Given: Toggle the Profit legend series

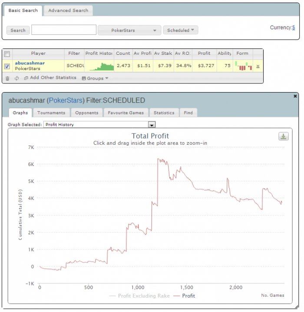Looking at the screenshot, I should click(x=184, y=296).
